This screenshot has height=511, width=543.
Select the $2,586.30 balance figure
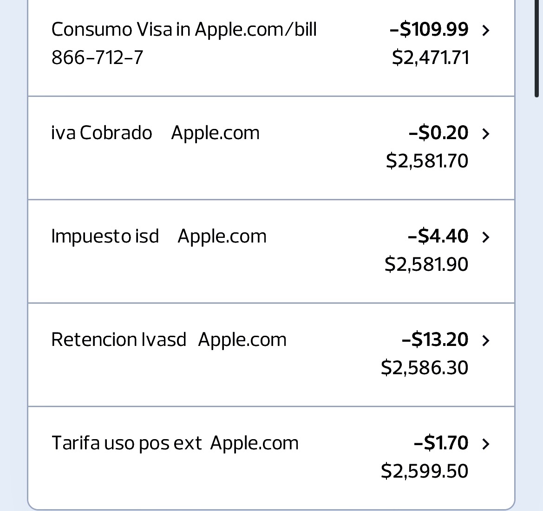pos(425,368)
